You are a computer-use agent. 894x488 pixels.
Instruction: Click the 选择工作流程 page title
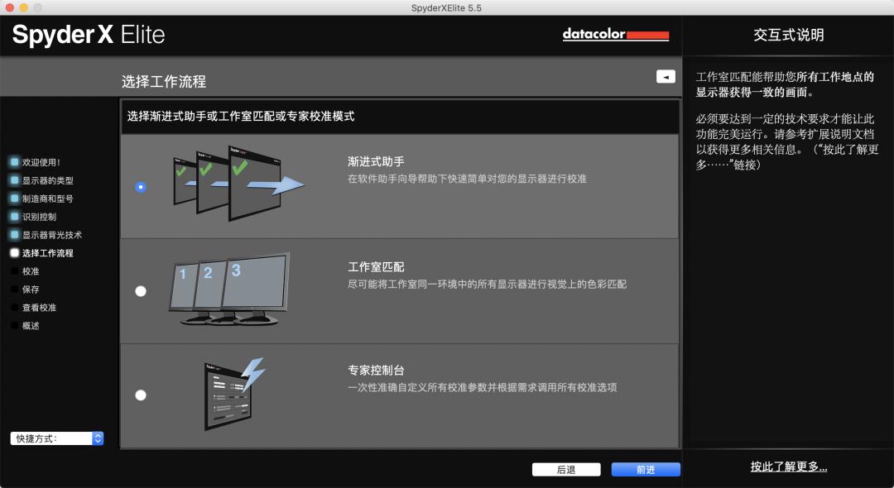164,82
